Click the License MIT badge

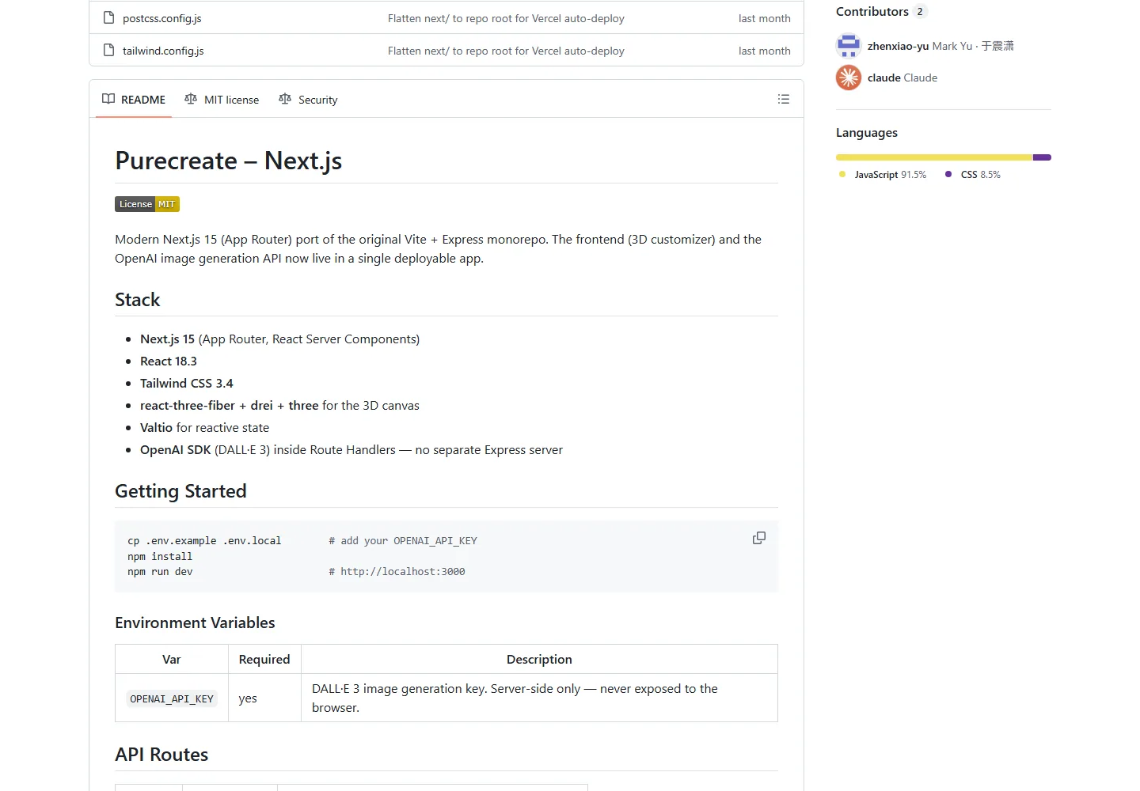tap(147, 204)
